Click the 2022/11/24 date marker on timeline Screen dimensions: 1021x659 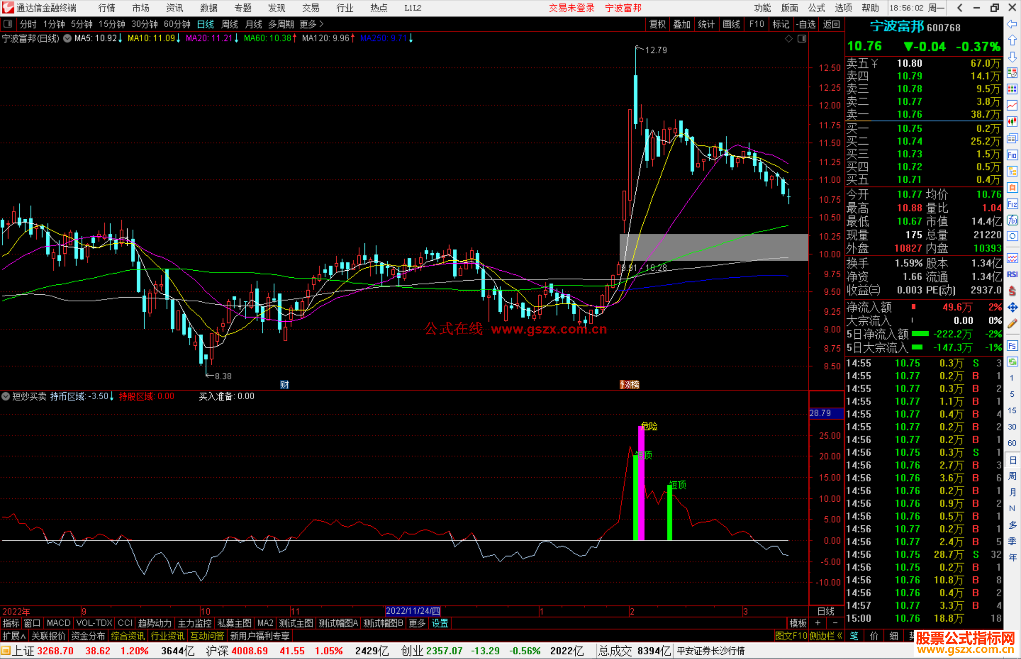coord(413,611)
